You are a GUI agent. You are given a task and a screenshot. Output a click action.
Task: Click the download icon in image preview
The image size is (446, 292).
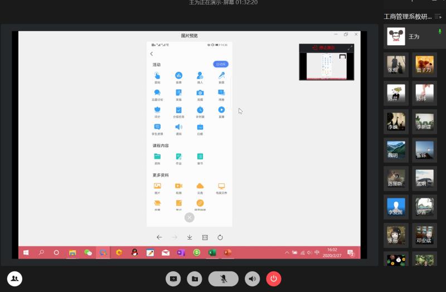pyautogui.click(x=190, y=237)
